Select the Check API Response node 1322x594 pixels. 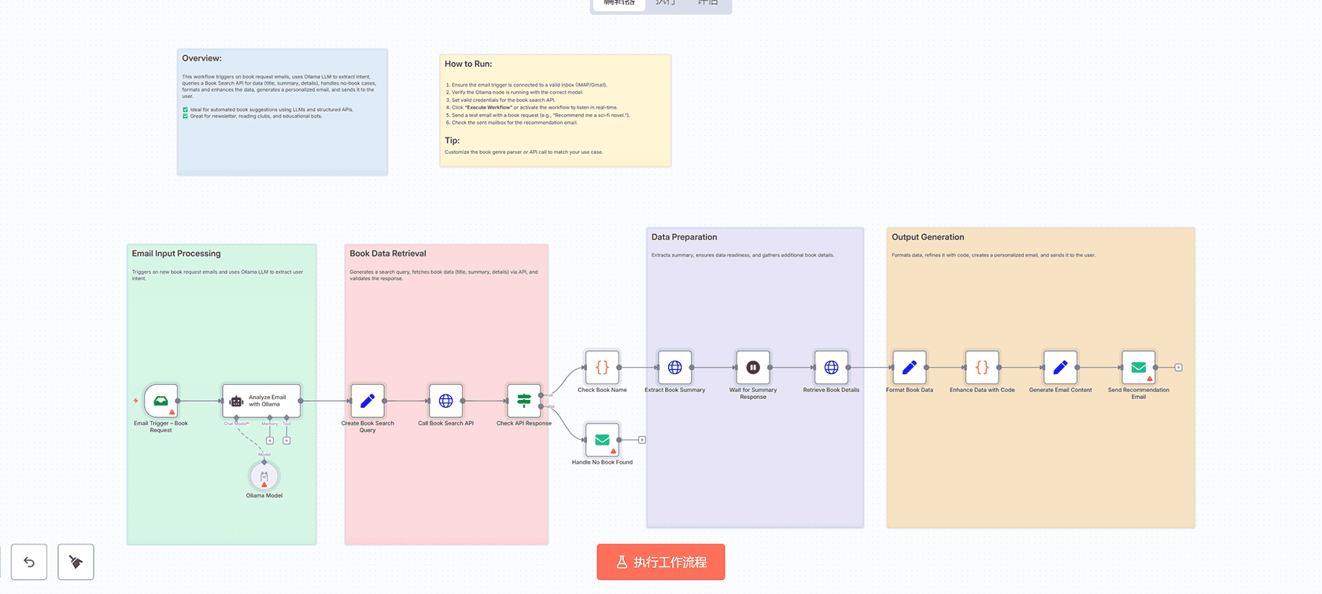pos(523,401)
